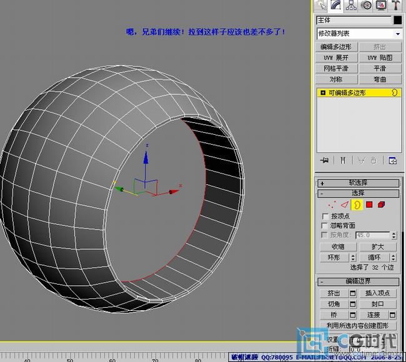Expand the 软选择 rollout
The image size is (406, 362).
coord(359,183)
